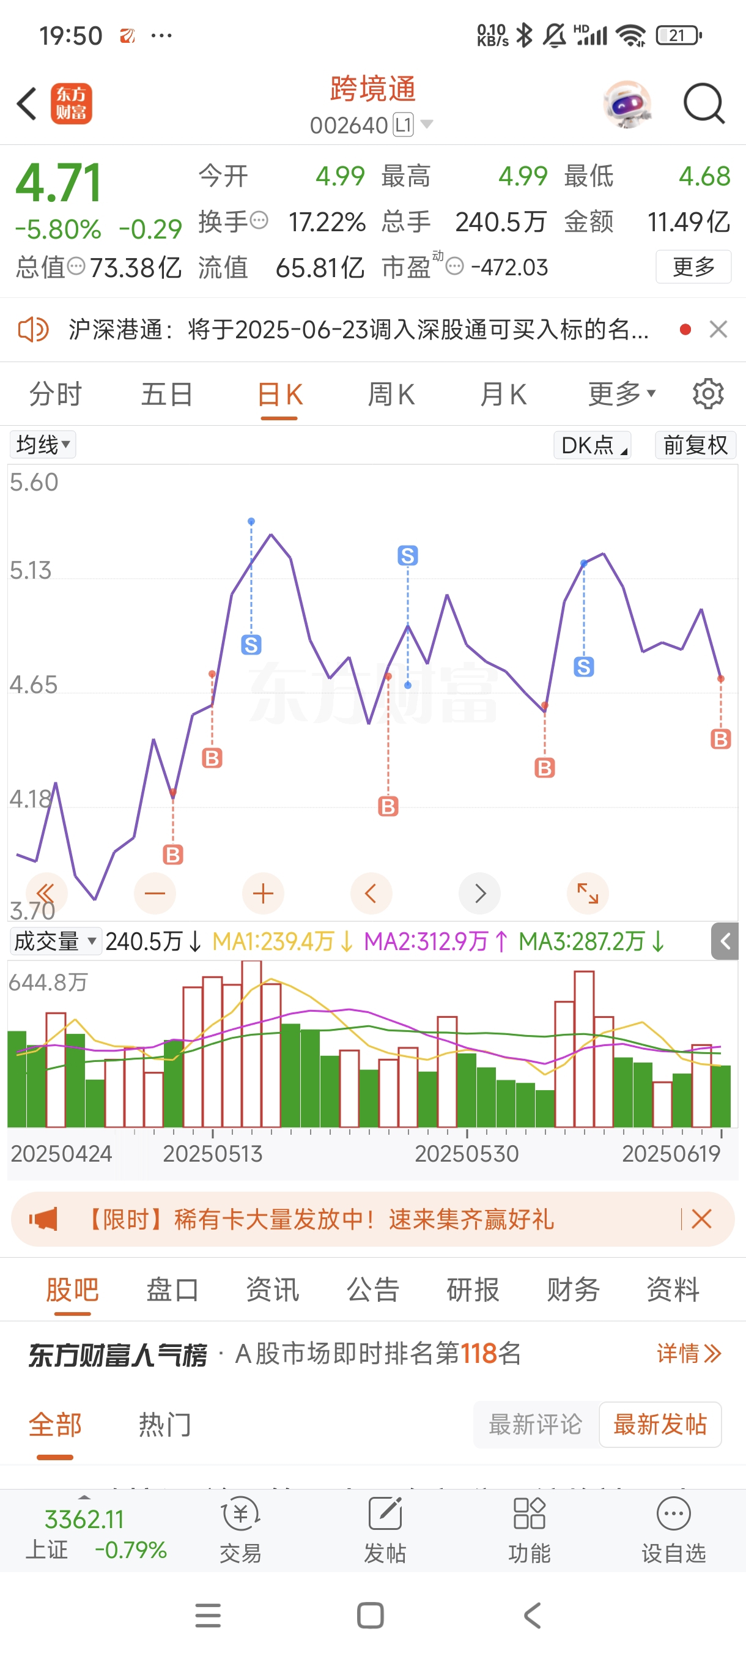Tap Android recent apps menu button

coord(208,1615)
